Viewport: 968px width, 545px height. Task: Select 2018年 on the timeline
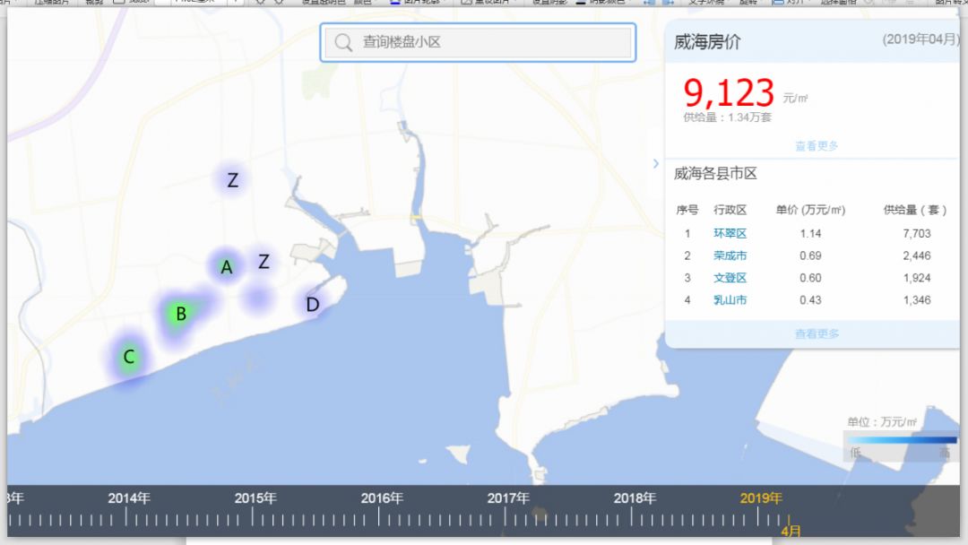coord(635,497)
